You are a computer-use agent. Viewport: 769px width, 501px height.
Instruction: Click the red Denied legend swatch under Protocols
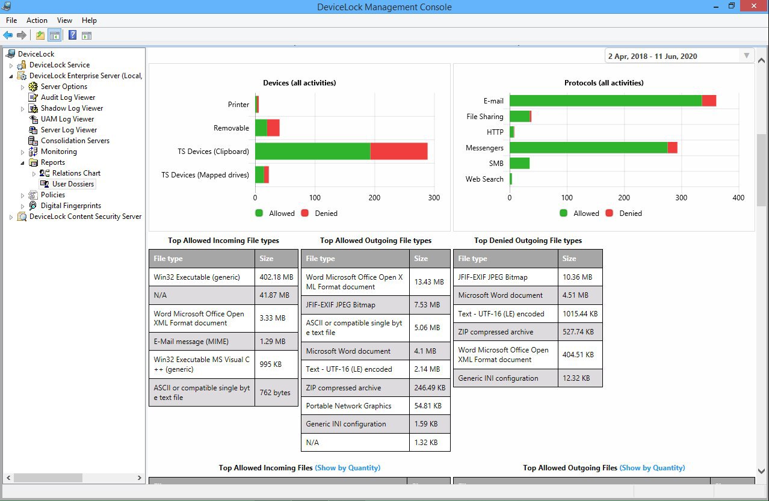610,214
